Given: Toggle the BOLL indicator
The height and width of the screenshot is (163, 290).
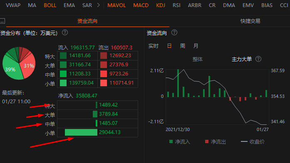Looking at the screenshot, I should [50, 5].
